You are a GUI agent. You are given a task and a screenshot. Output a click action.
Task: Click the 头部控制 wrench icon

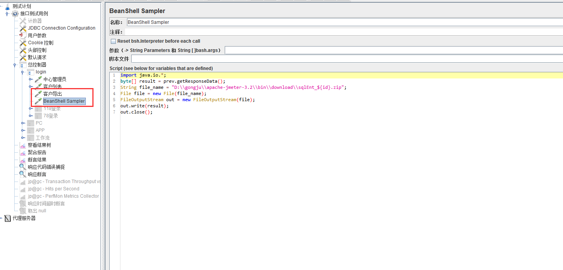[x=23, y=50]
